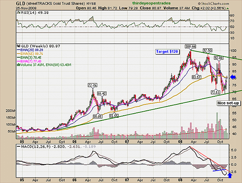Click the 25-Nov-2008 date

point(25,8)
